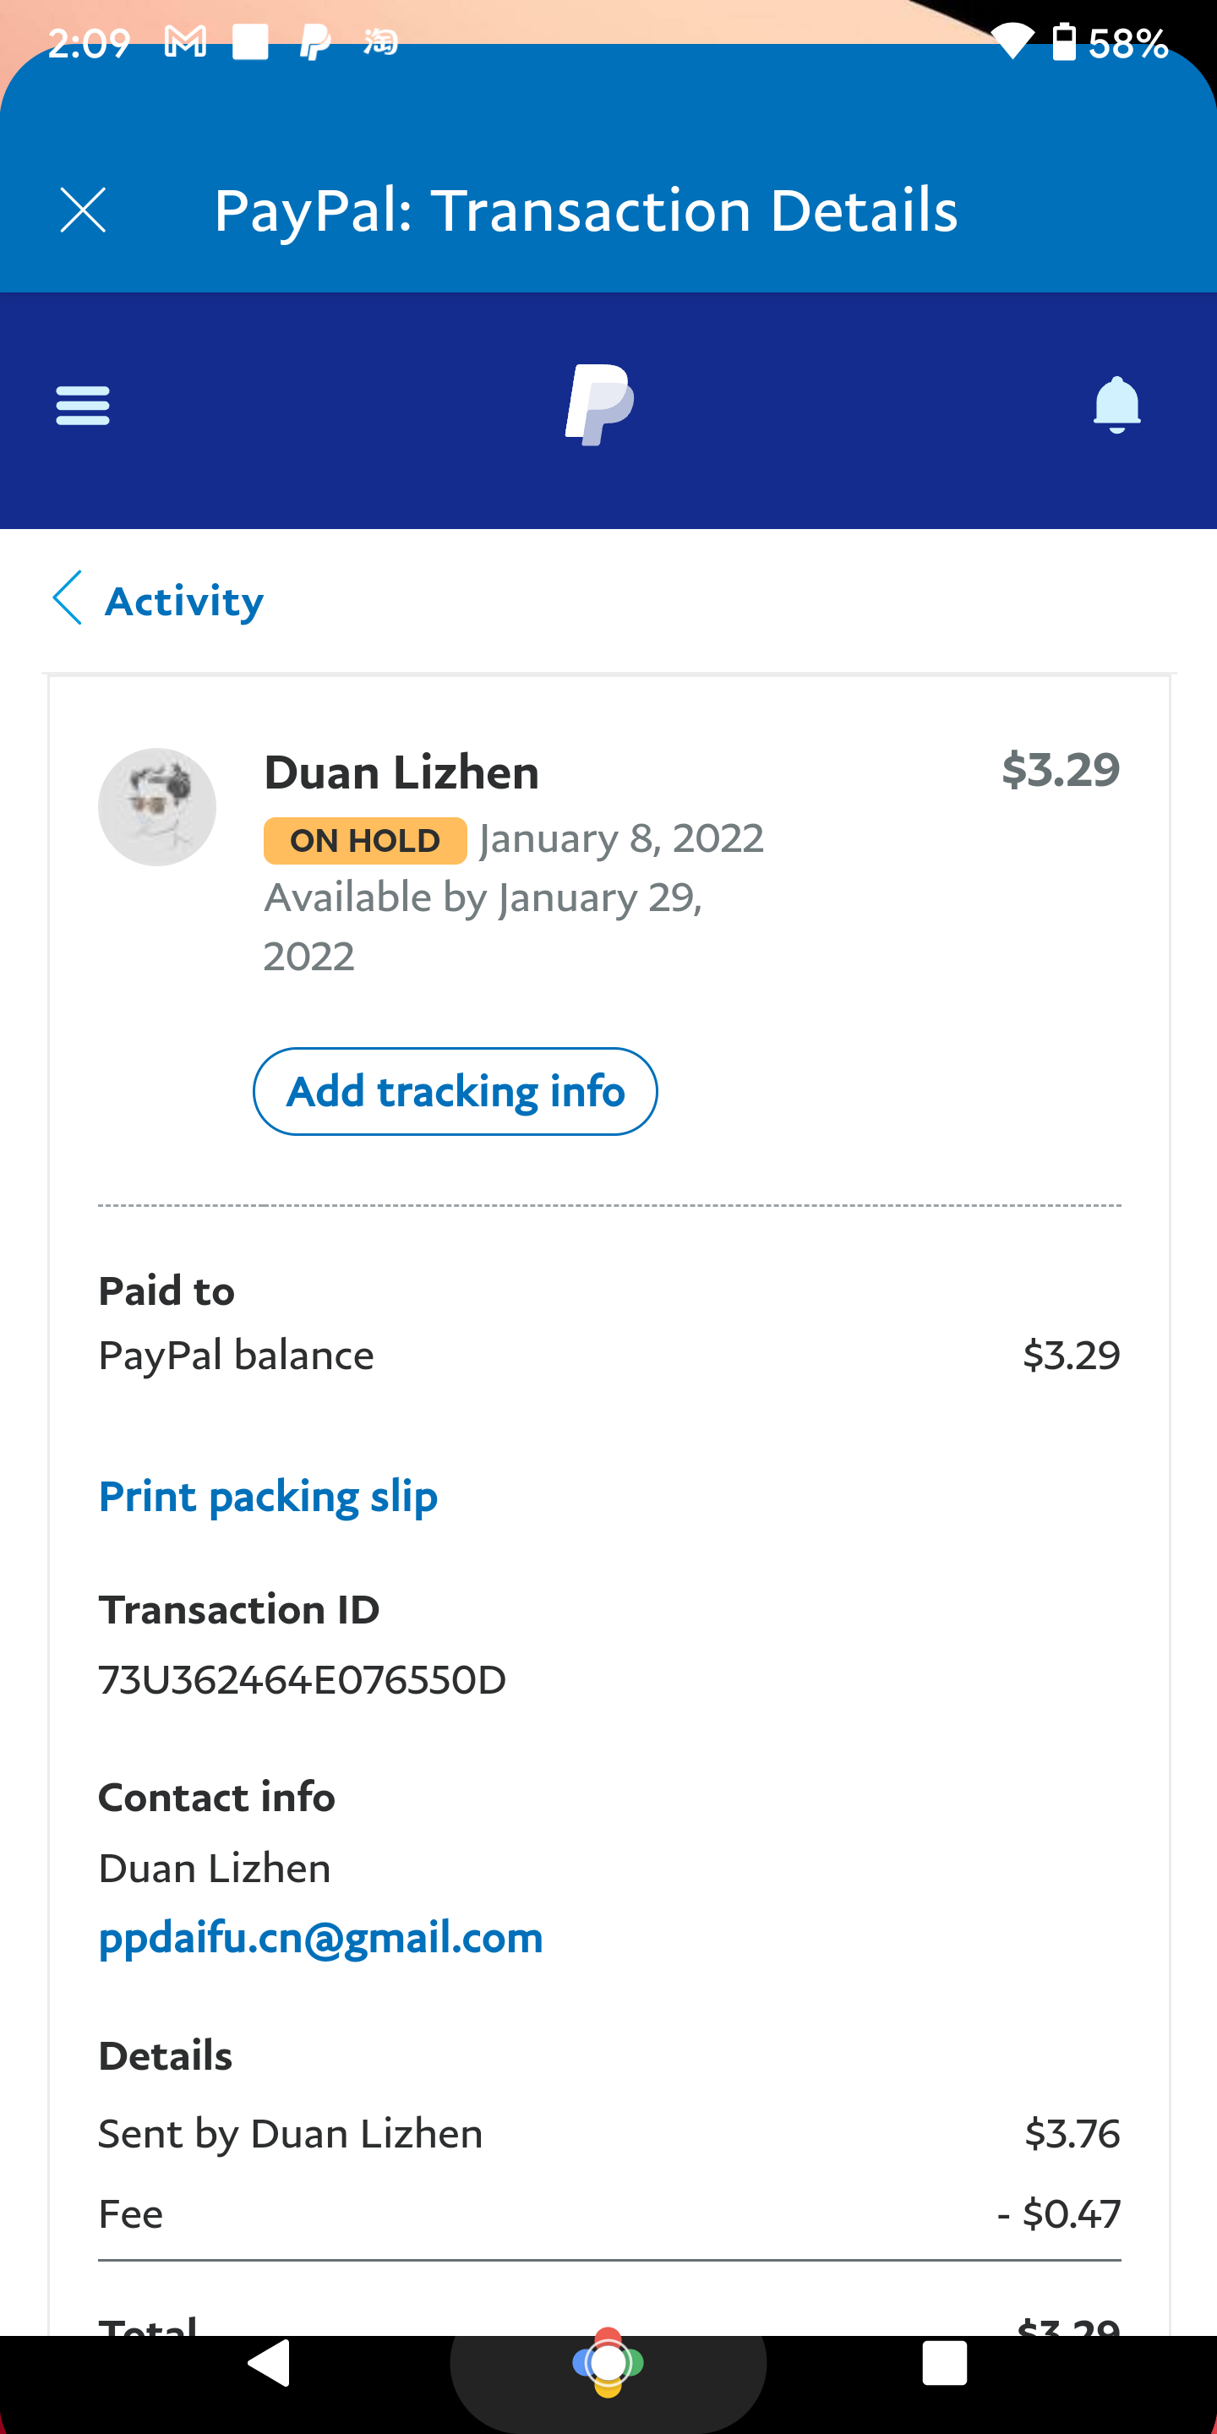This screenshot has width=1217, height=2434.
Task: Select the Transaction ID value
Action: pos(303,1680)
